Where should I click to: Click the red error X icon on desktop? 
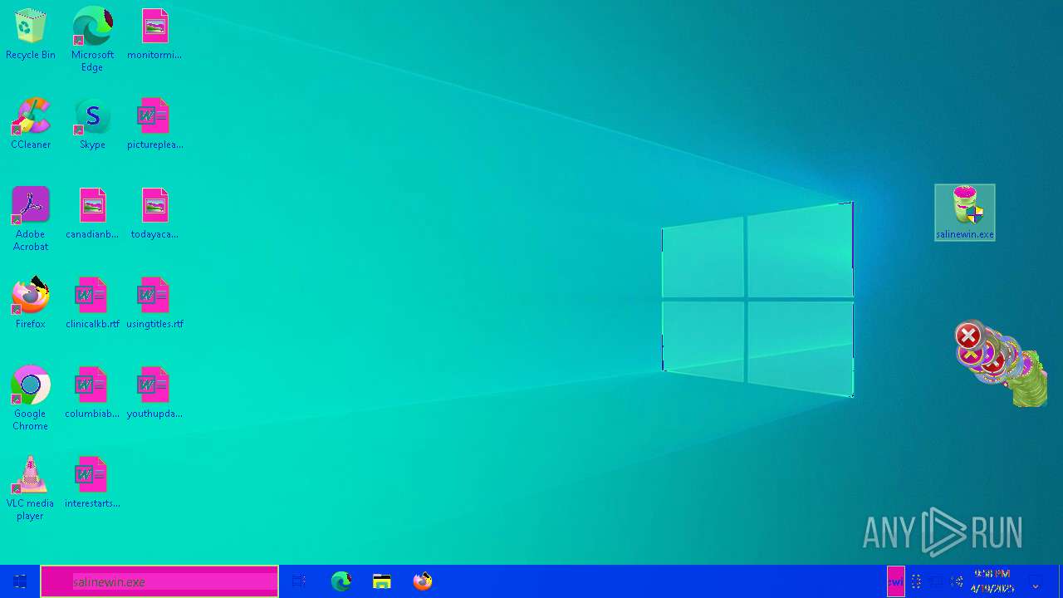pyautogui.click(x=967, y=336)
